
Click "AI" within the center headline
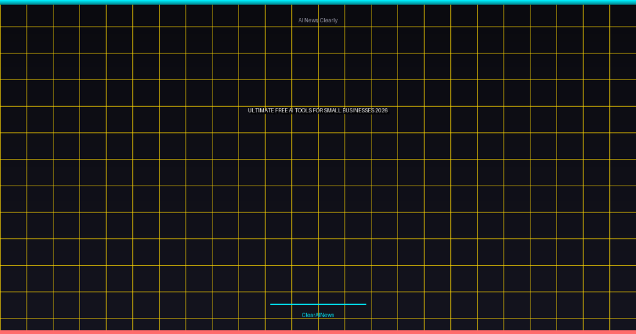(291, 111)
